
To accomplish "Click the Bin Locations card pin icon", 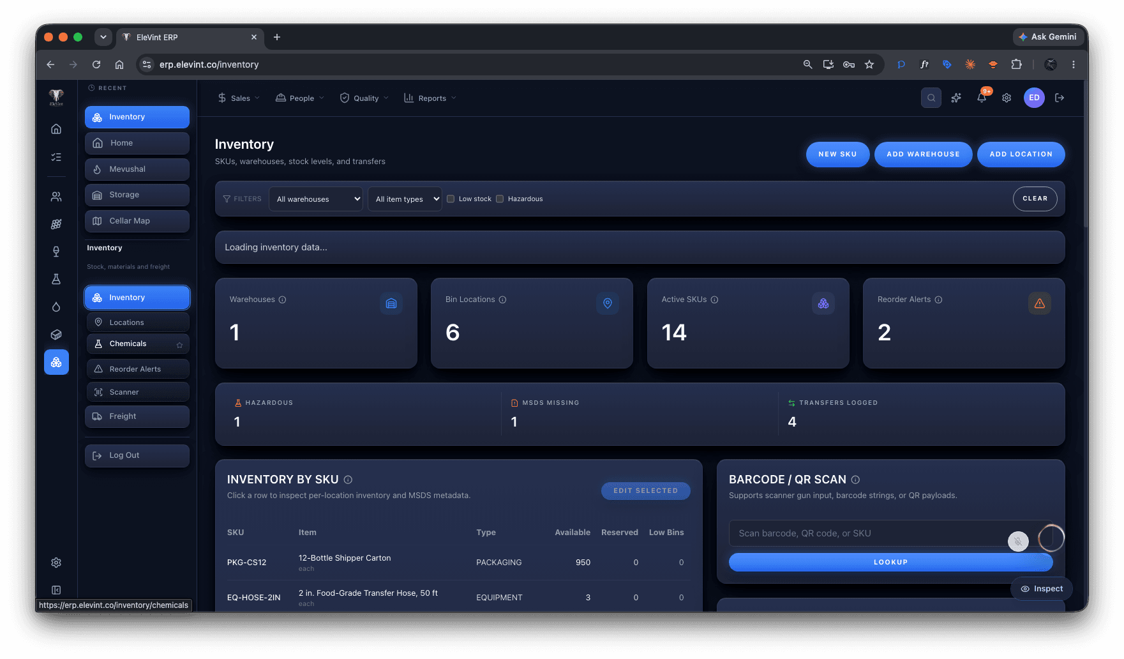I will tap(608, 303).
